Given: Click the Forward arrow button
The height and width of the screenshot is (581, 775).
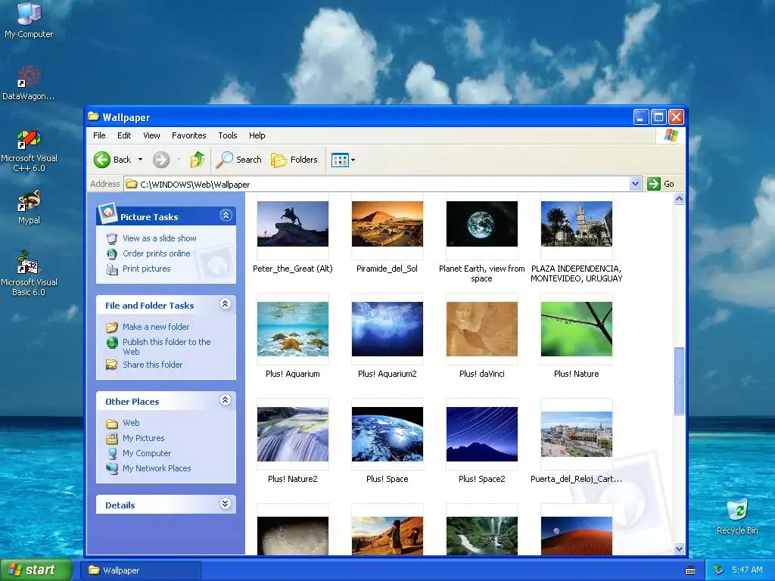Looking at the screenshot, I should (x=161, y=160).
